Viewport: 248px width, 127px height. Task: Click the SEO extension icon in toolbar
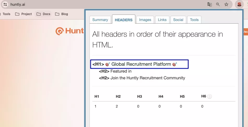tap(239, 4)
